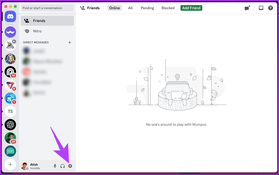Click the Invisible status indicator on your avatar
This screenshot has height=175, width=279.
click(x=28, y=168)
